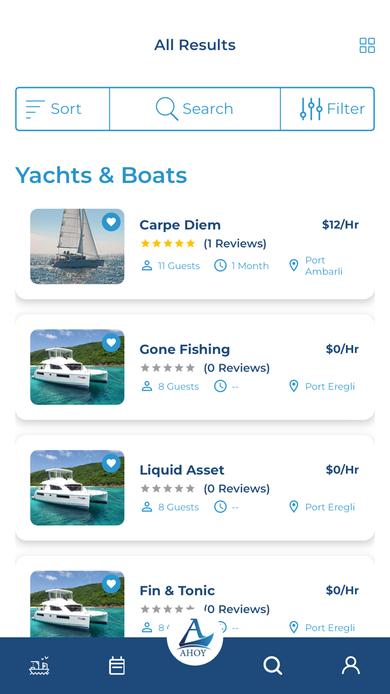Open the Carpe Diem listing
The height and width of the screenshot is (694, 390).
click(x=179, y=225)
